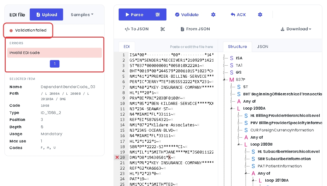Click the ACK button
Screen dimensions: 327x186
[x=238, y=15]
